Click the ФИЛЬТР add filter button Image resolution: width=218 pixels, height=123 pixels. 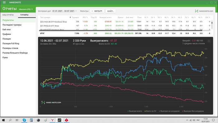point(97,11)
